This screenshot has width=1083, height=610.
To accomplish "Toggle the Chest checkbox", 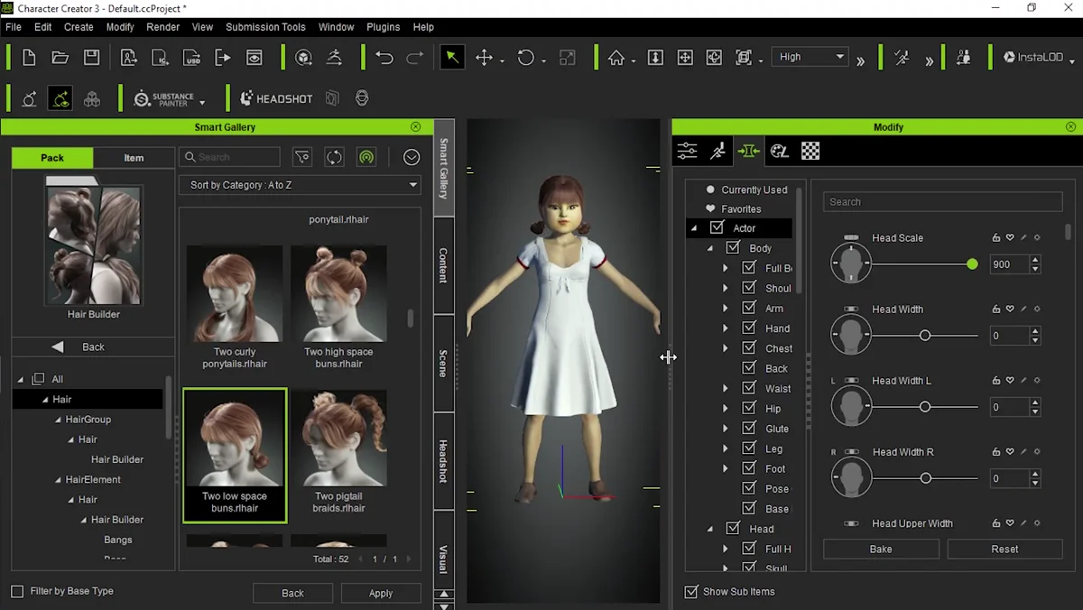I will [749, 348].
